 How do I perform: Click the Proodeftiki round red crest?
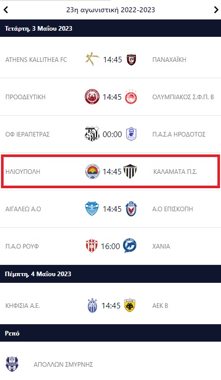coord(92,97)
